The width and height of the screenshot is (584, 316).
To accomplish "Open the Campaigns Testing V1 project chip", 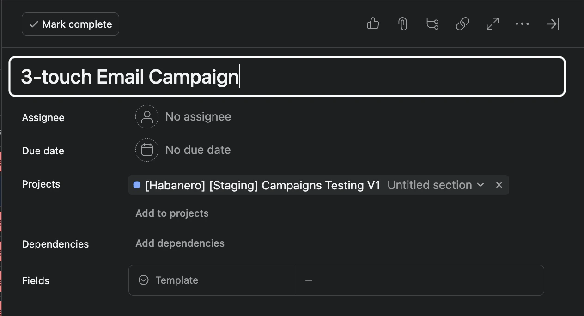I will click(262, 185).
